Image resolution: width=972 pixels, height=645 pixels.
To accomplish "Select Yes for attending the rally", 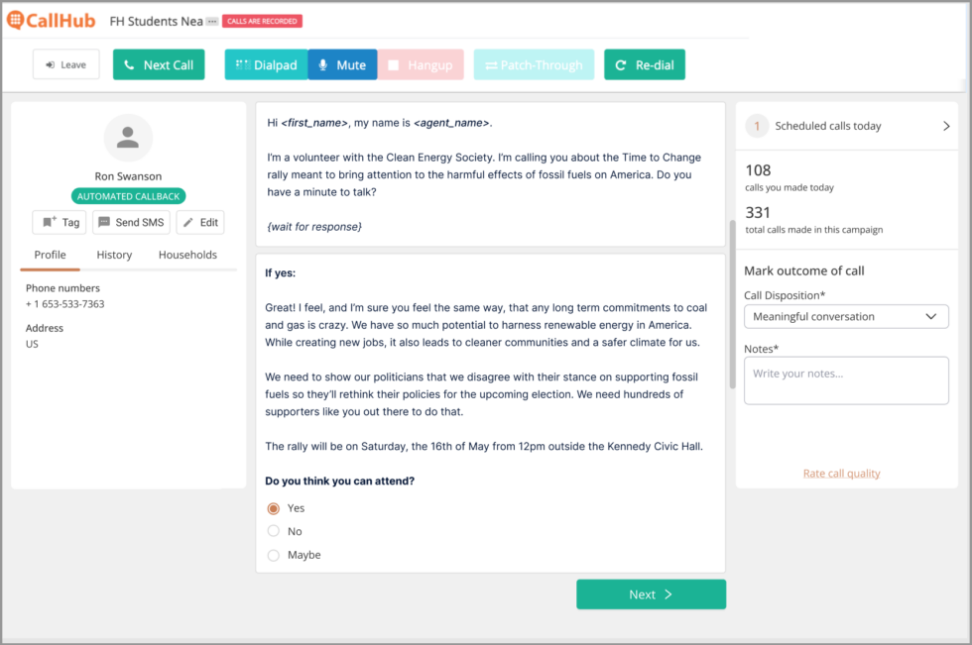I will pos(274,508).
